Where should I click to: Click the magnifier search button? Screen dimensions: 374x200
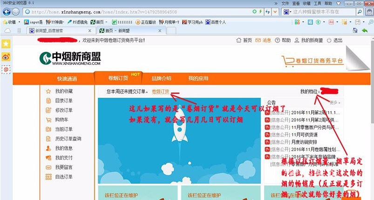pyautogui.click(x=359, y=12)
